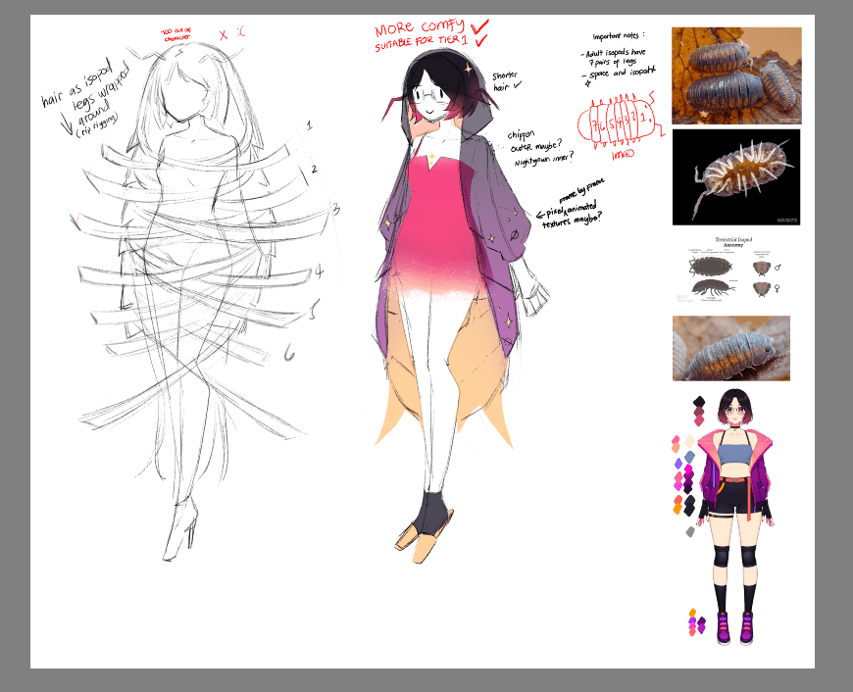Click the red numbered isopod doodle

pyautogui.click(x=616, y=125)
